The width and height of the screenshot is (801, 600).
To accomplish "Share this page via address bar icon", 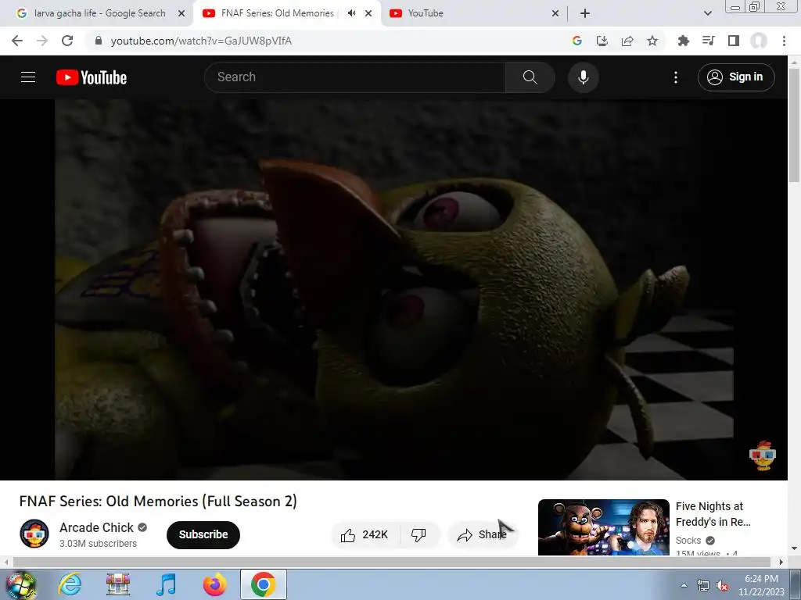I will [x=627, y=41].
